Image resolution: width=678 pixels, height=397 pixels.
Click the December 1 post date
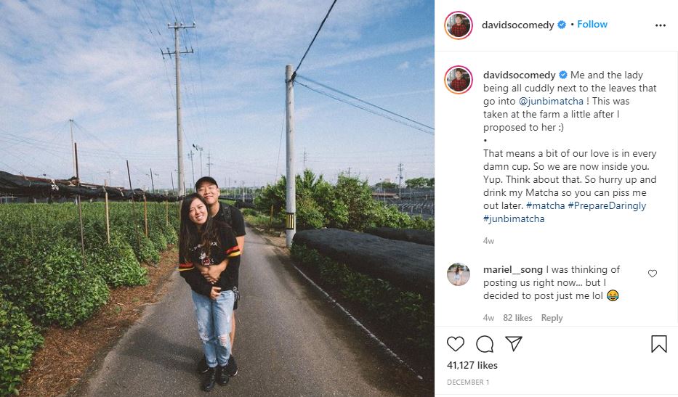tap(469, 382)
